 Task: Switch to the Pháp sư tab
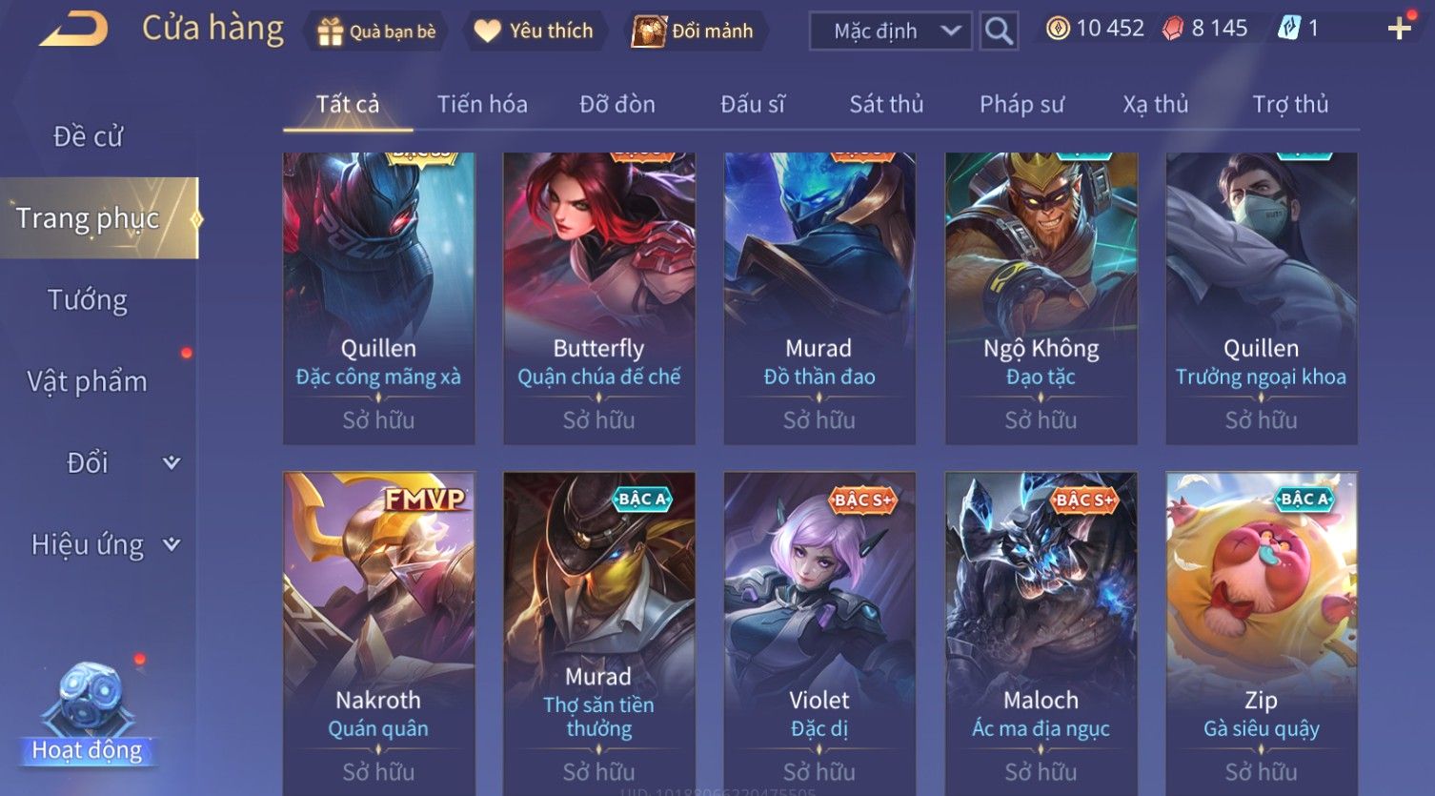[1021, 104]
